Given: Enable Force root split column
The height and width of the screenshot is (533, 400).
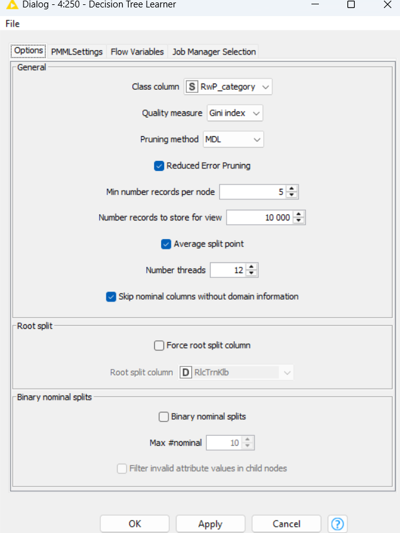Looking at the screenshot, I should [159, 345].
